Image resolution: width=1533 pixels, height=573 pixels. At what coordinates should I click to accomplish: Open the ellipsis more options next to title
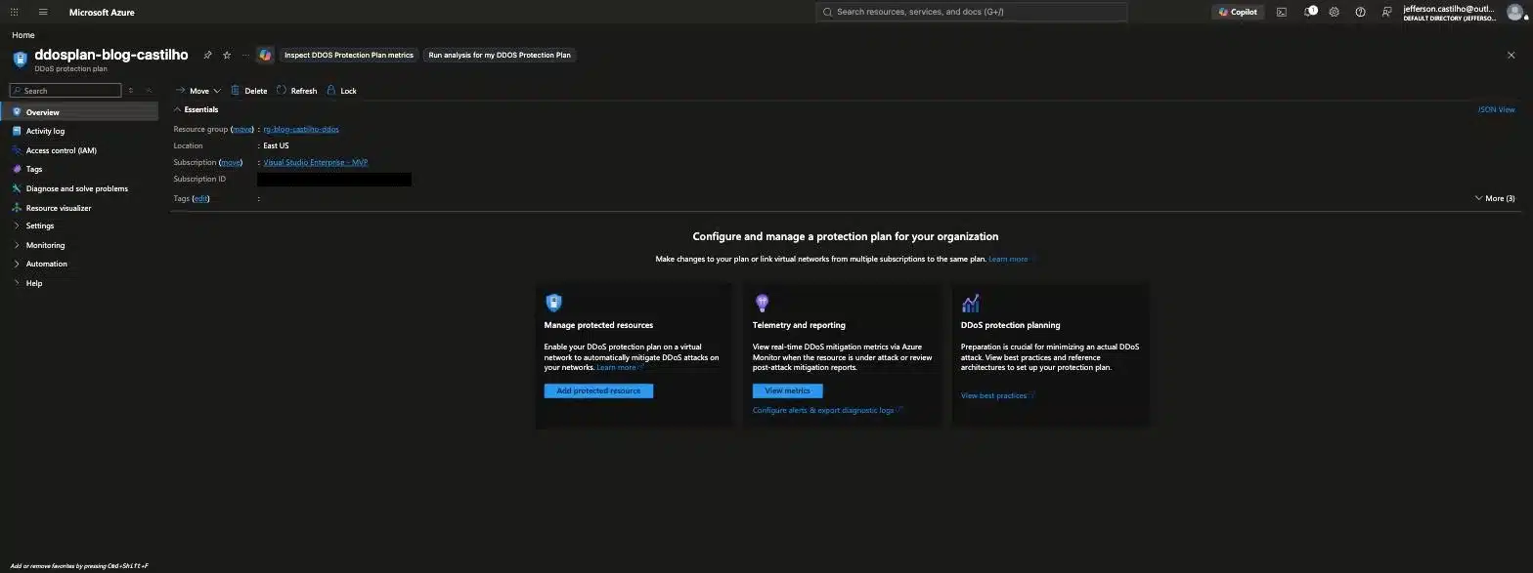[245, 55]
